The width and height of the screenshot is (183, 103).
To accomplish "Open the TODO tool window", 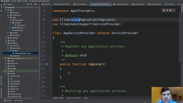I will [19, 101].
